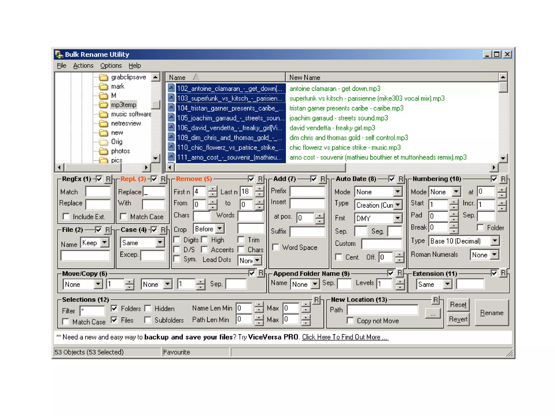Click the R reset icon for Selections (12)

pos(316,300)
